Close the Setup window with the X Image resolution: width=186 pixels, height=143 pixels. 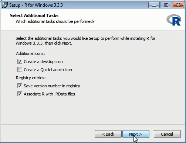pyautogui.click(x=178, y=5)
